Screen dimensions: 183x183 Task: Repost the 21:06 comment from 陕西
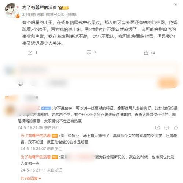point(157,127)
